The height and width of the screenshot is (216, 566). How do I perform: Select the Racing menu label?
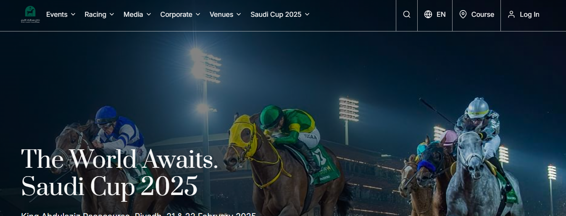pyautogui.click(x=95, y=15)
